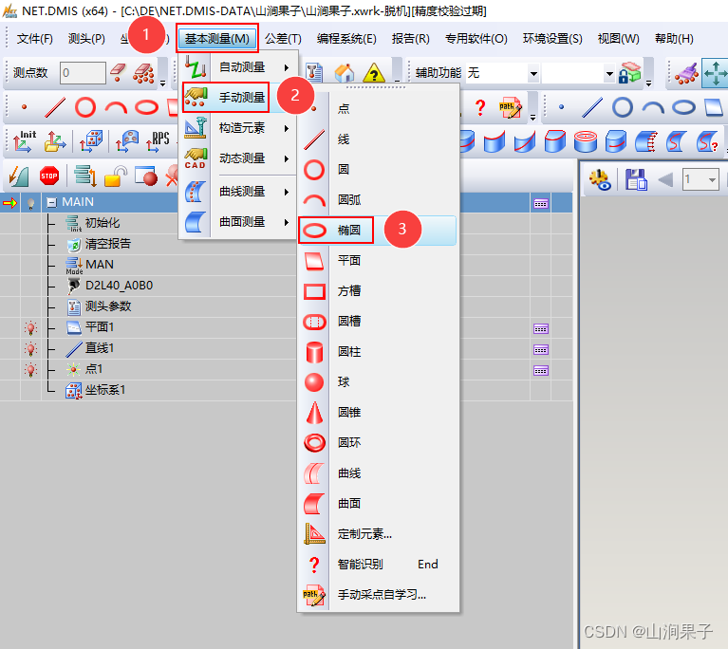
Task: Choose 方槽 from the manual measurement list
Action: point(377,291)
